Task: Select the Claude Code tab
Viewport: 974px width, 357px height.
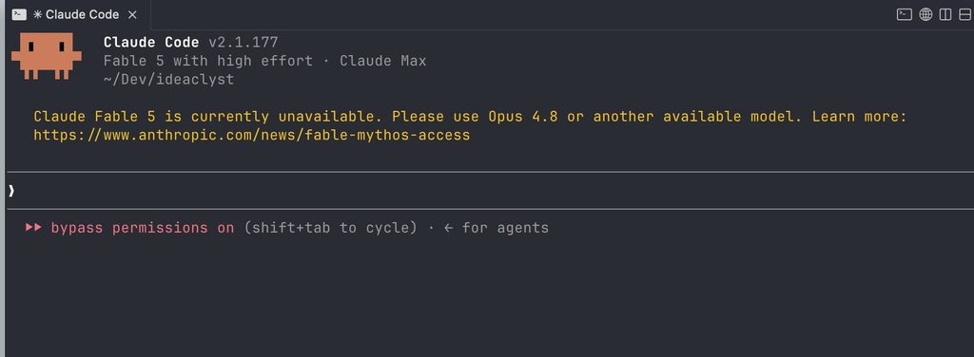Action: click(x=75, y=14)
